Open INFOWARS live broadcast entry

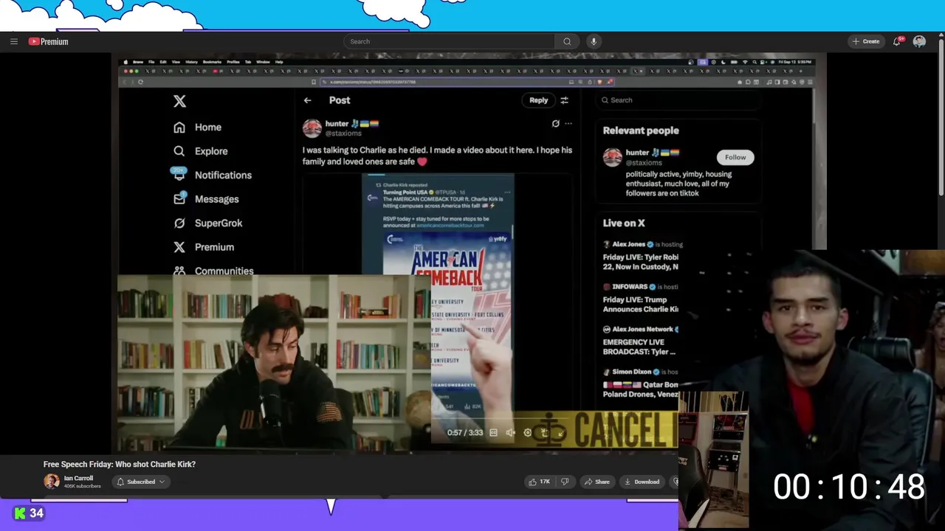click(641, 299)
